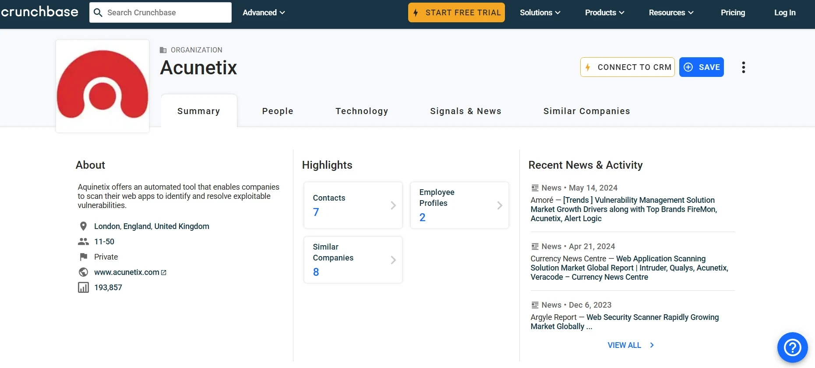Open the Contacts highlight card

pyautogui.click(x=353, y=205)
